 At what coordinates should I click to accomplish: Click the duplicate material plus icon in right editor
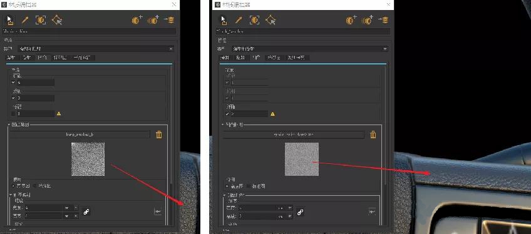click(x=368, y=20)
